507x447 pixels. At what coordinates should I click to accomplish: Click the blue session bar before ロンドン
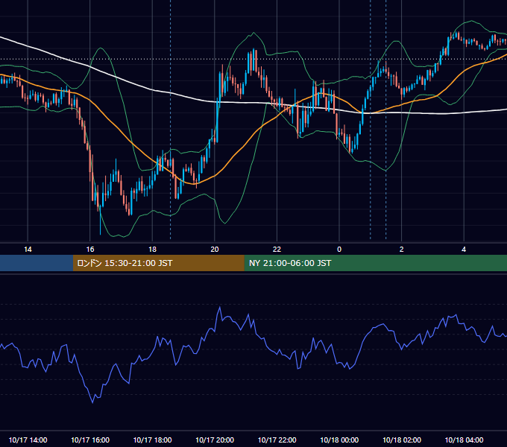tap(37, 263)
